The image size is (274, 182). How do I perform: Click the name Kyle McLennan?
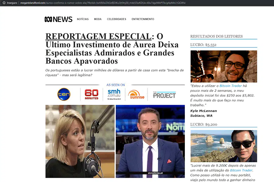203,111
